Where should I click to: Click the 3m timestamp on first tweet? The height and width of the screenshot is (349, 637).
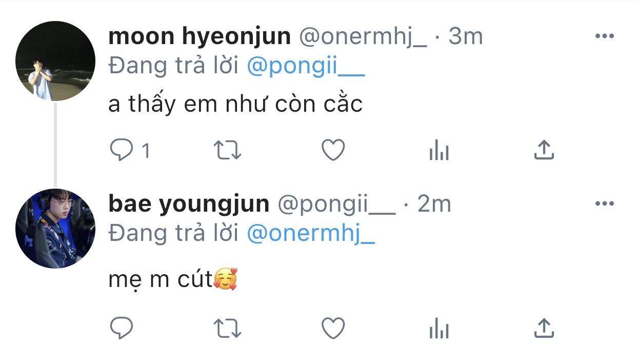pyautogui.click(x=466, y=36)
